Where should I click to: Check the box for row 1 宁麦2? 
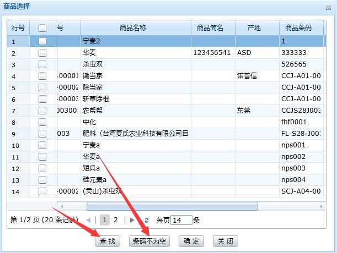[x=42, y=41]
